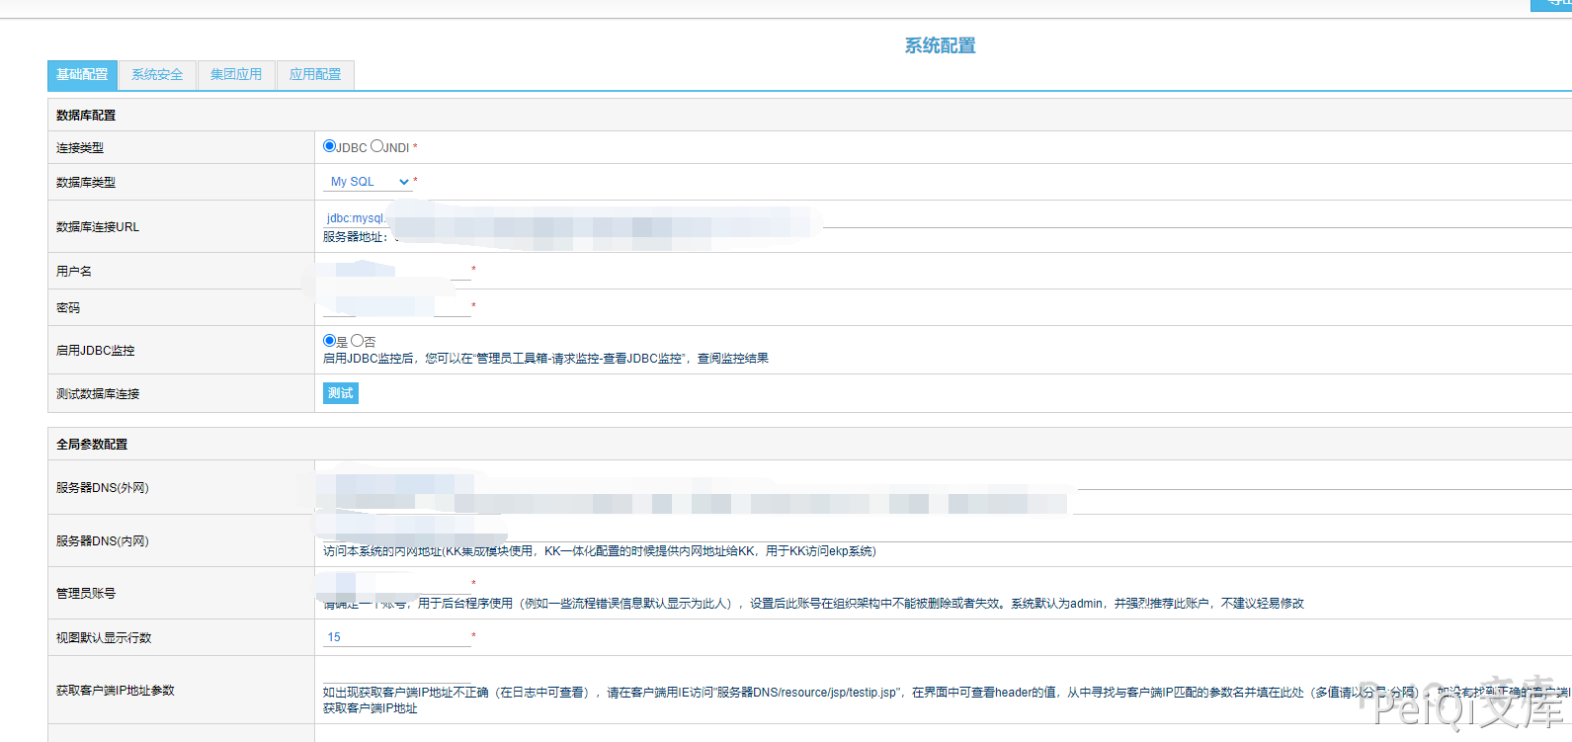Screen dimensions: 1572x742
Task: Focus the 管理员账号 input field
Action: coord(395,583)
